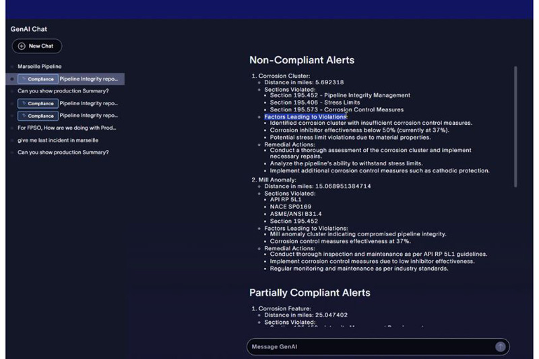This screenshot has width=539, height=359.
Task: Click the highlighted 'Factors Leading to Violations' text
Action: [x=305, y=117]
